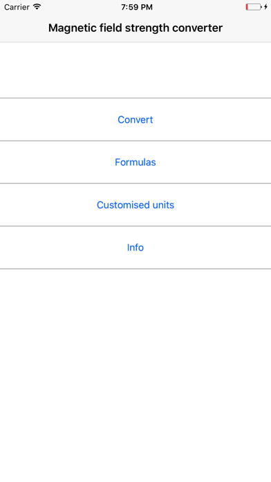Open the Convert screen
271x482 pixels.
point(135,120)
